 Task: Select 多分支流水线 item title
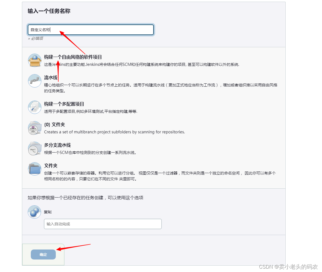click(x=57, y=145)
